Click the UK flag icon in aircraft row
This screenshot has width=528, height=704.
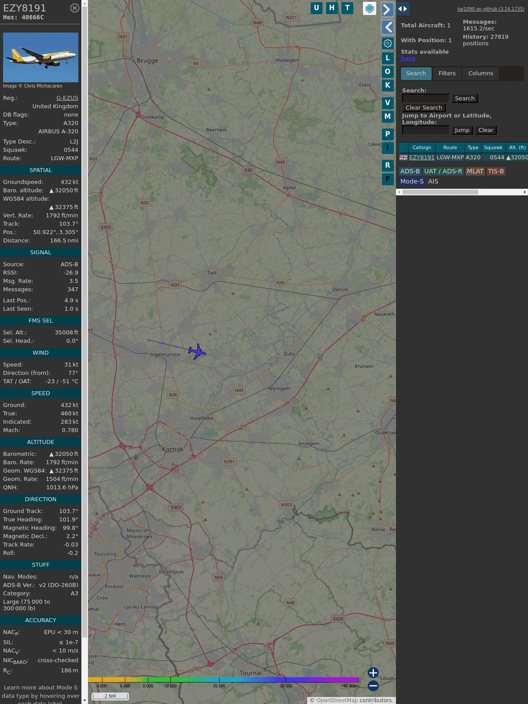click(x=403, y=158)
